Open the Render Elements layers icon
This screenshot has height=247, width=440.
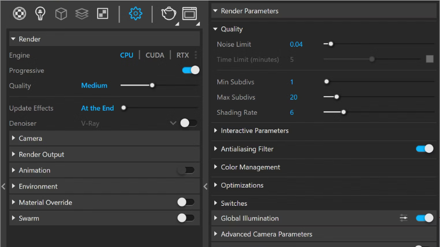click(82, 13)
